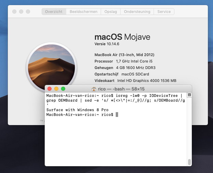
Task: Click 'Intel HD Graphics 4000 1536 MB' value
Action: click(147, 81)
